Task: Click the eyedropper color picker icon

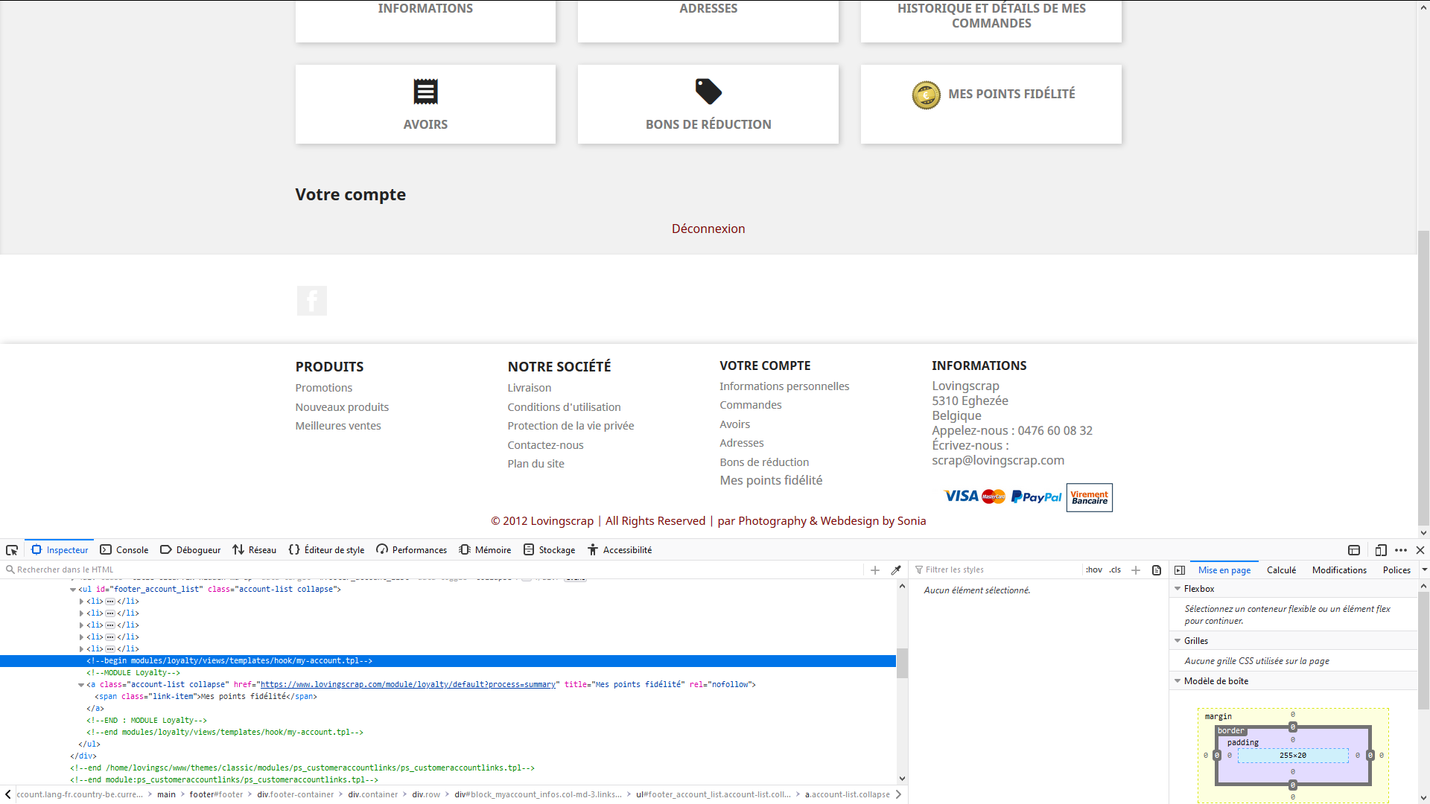Action: 896,570
